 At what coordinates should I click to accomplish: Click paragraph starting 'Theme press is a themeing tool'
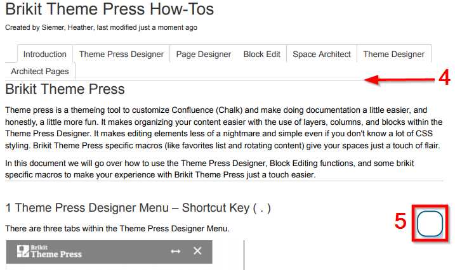click(224, 128)
